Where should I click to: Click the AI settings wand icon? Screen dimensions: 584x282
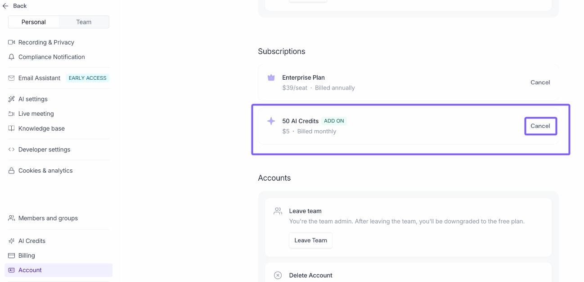coord(12,99)
